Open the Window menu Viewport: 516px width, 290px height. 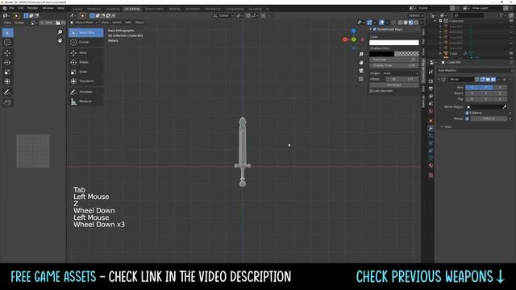click(48, 8)
